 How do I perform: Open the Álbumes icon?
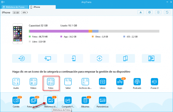[85, 100]
